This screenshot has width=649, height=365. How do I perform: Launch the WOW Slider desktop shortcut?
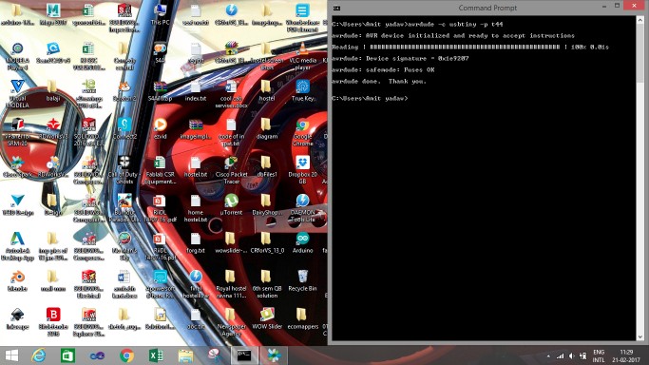(267, 319)
